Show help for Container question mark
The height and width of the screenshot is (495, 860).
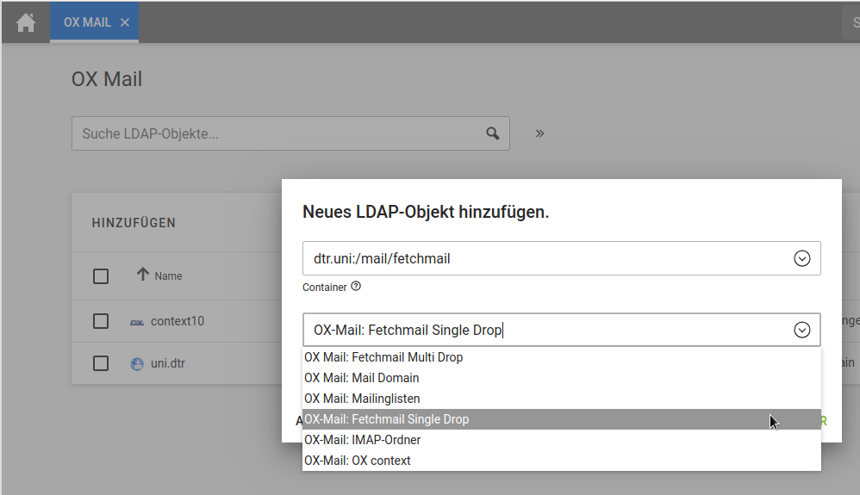(356, 286)
